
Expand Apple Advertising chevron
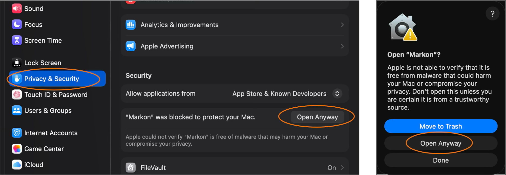pyautogui.click(x=342, y=46)
